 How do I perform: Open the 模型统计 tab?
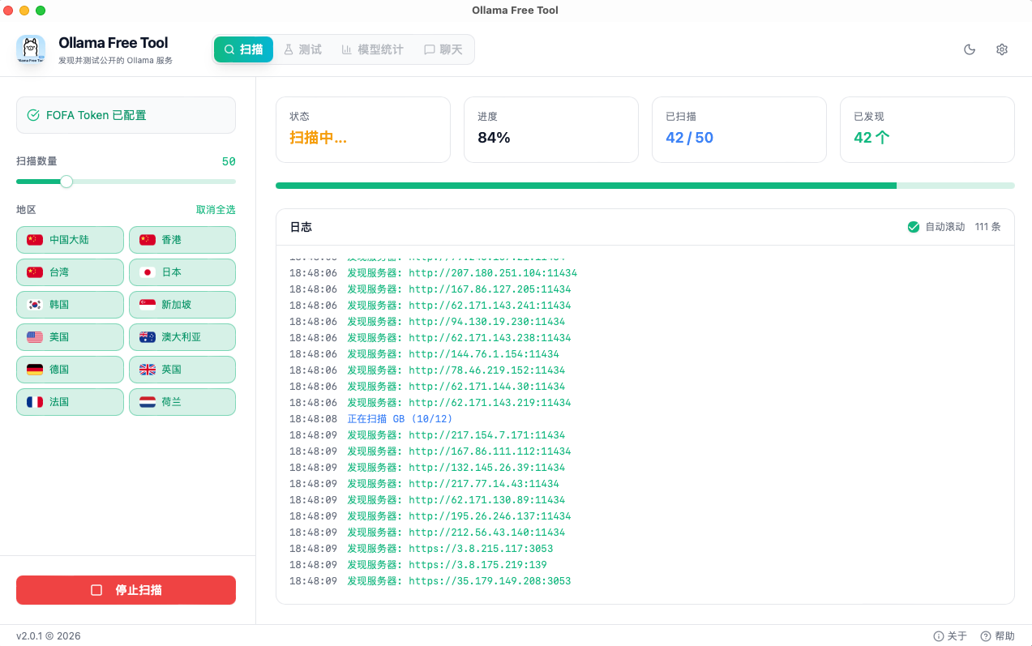tap(372, 49)
